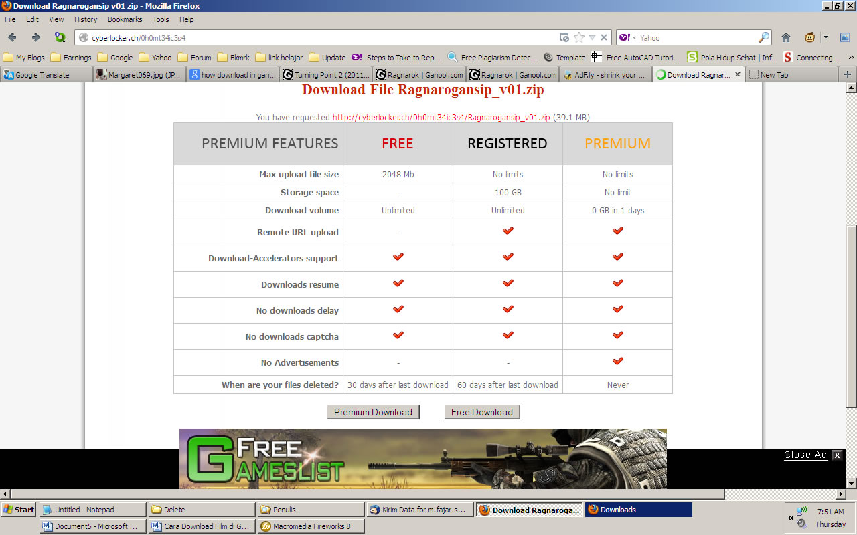This screenshot has height=535, width=857.
Task: Click the Ragnarogansip_v01.zip requested file link
Action: click(x=441, y=117)
